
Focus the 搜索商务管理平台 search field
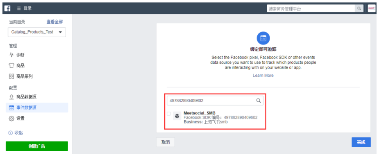click(311, 9)
